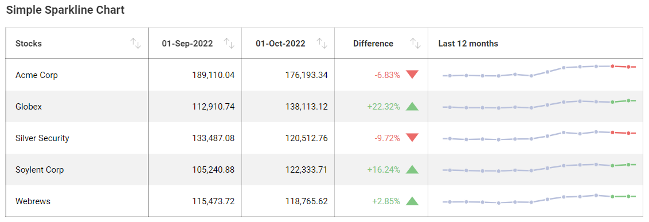The height and width of the screenshot is (222, 649).
Task: Click value 176,193.34
Action: tap(306, 75)
